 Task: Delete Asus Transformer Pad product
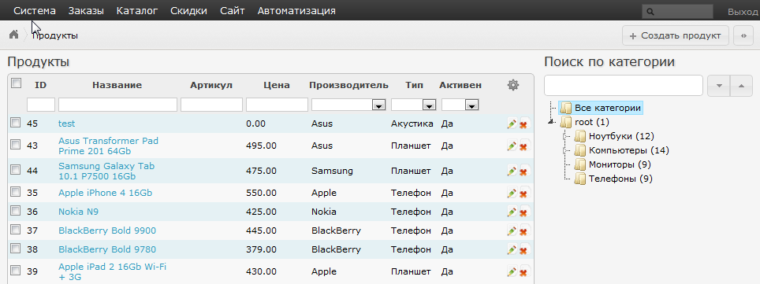523,146
